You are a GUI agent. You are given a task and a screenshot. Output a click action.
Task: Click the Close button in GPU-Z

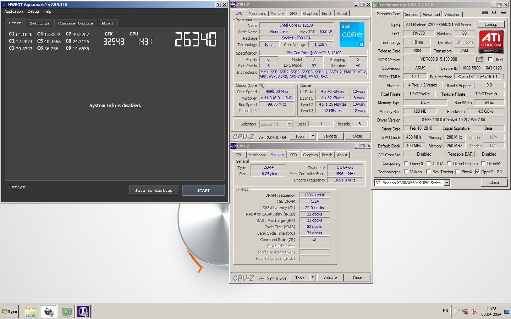click(x=494, y=183)
